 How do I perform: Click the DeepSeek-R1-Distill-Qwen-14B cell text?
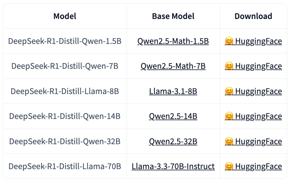[x=65, y=116]
